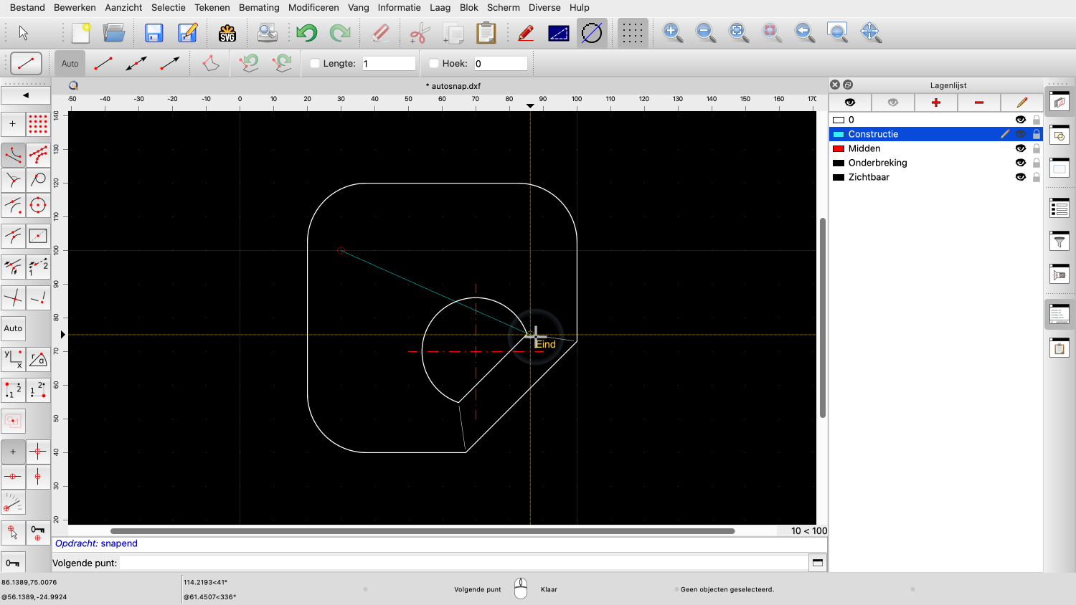The height and width of the screenshot is (605, 1076).
Task: Click the Remove layer minus icon
Action: 978,103
